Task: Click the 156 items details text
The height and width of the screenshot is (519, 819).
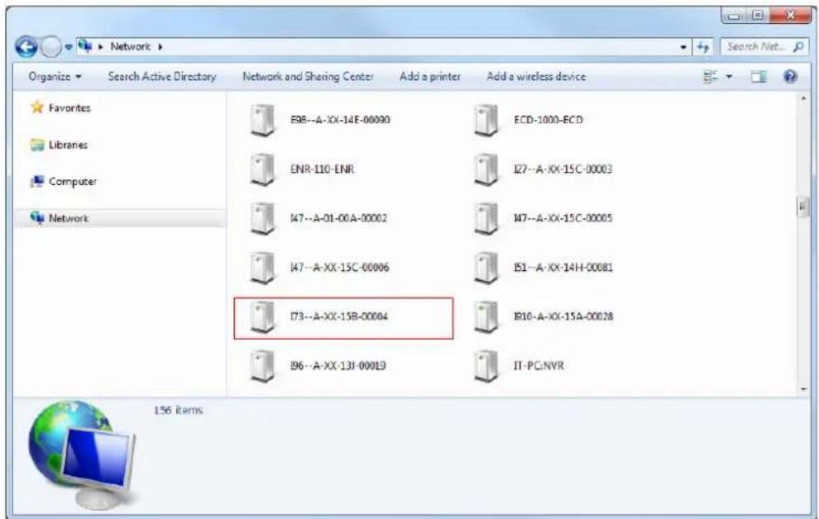Action: tap(178, 411)
